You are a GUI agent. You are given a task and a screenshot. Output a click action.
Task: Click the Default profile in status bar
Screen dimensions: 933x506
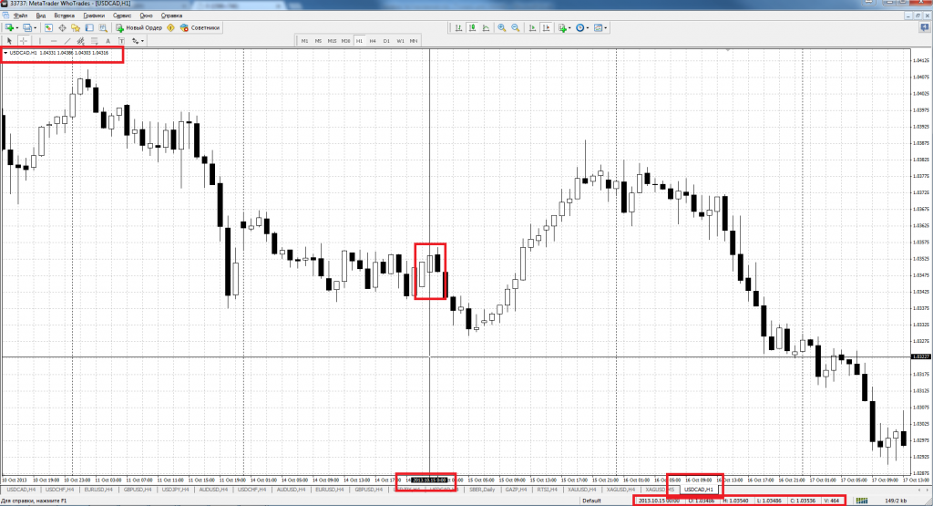coord(591,501)
